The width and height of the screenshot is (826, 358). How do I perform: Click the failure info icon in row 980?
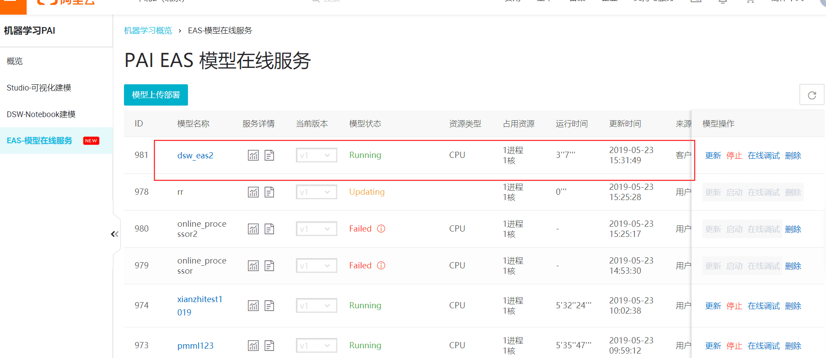click(x=381, y=228)
